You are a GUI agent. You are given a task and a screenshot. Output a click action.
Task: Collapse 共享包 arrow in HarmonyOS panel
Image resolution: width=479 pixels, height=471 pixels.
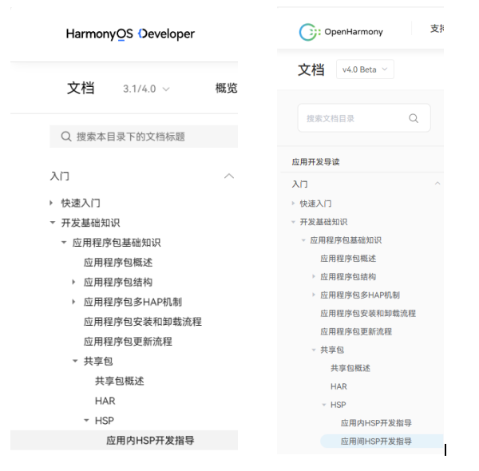pos(75,361)
